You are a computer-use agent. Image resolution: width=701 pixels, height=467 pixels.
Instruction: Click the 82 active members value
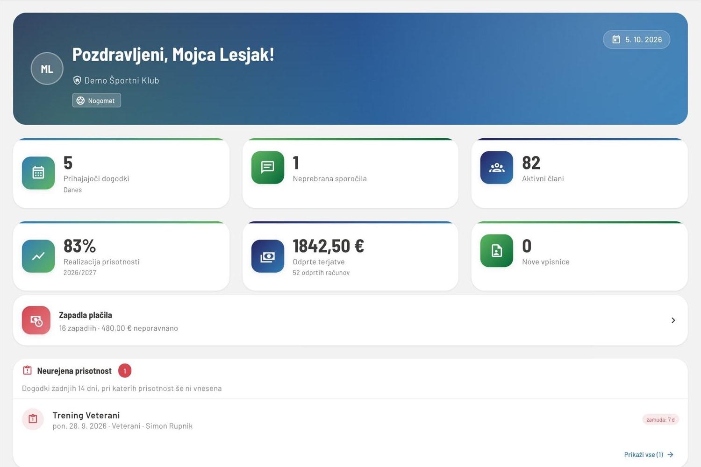tap(531, 163)
